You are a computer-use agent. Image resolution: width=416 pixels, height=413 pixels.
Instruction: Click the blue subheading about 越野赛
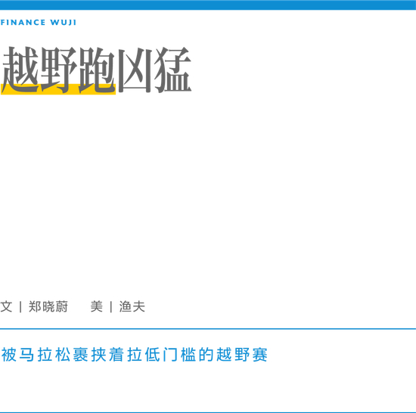[134, 355]
